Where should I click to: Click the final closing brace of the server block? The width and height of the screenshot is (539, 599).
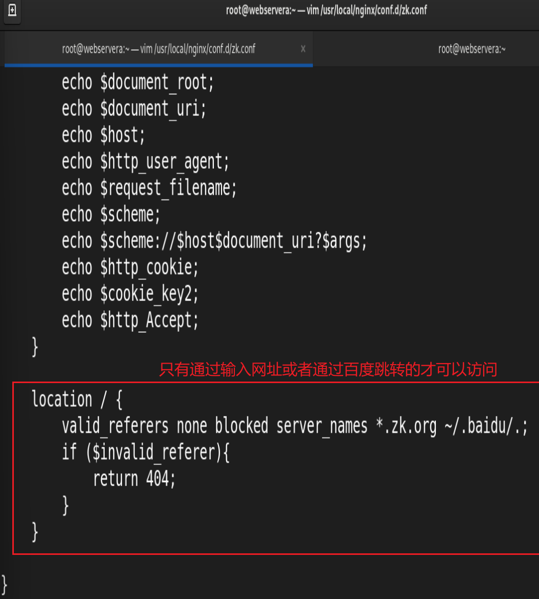pyautogui.click(x=4, y=585)
